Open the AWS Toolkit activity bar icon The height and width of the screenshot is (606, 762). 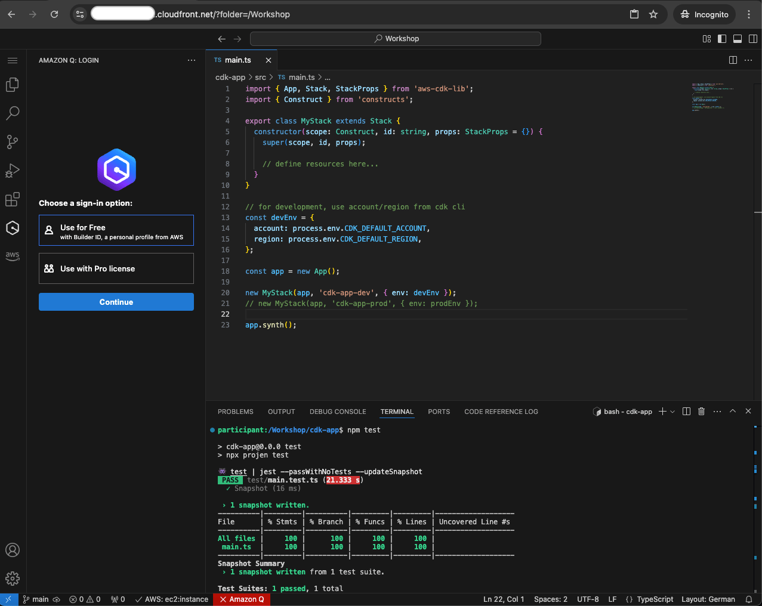pos(13,255)
